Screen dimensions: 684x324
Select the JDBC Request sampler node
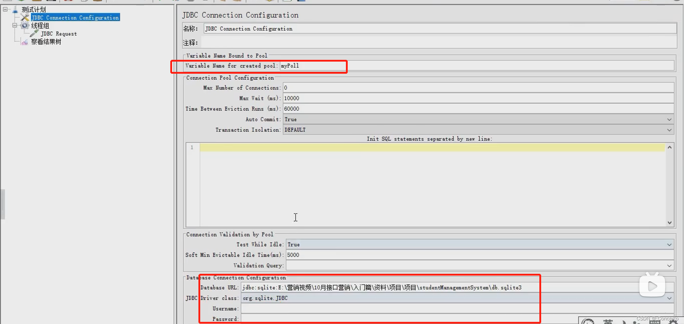(x=59, y=34)
